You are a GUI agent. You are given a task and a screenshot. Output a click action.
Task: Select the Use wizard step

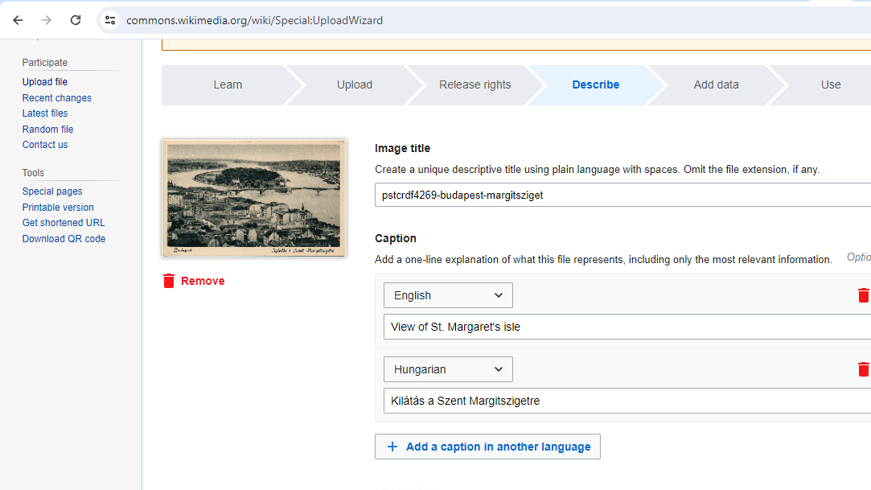tap(831, 85)
